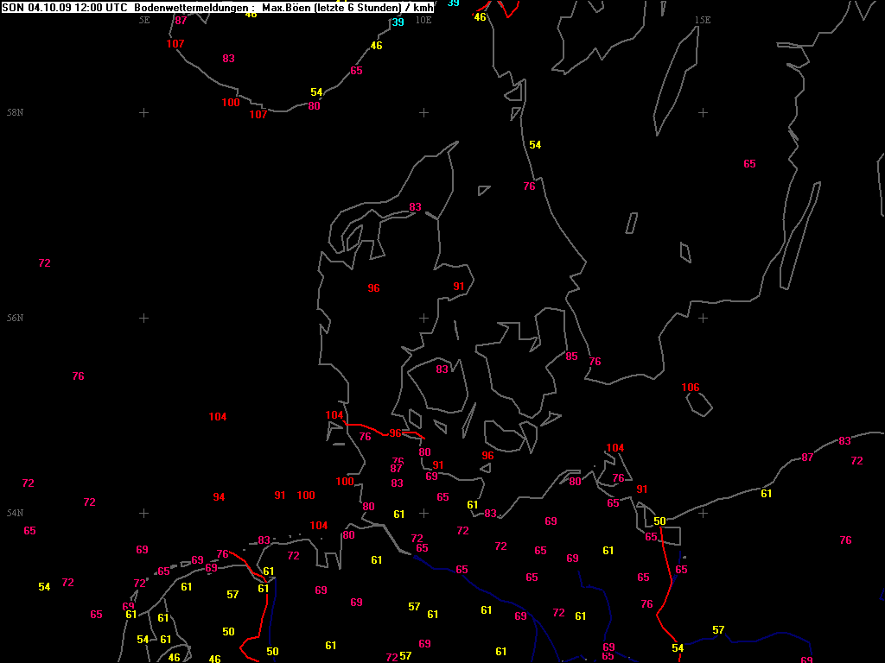
Task: Pick the 94 gust reading
Action: coord(219,497)
